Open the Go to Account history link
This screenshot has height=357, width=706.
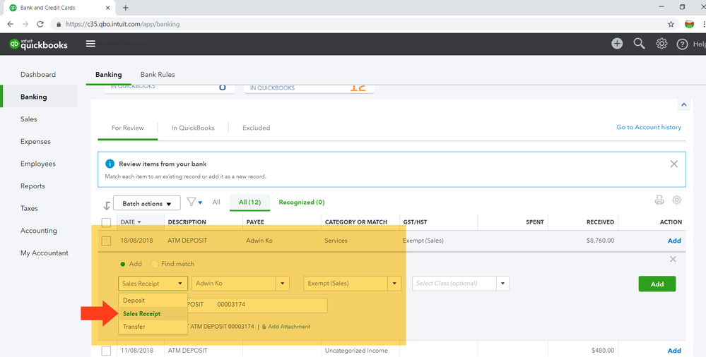coord(648,128)
